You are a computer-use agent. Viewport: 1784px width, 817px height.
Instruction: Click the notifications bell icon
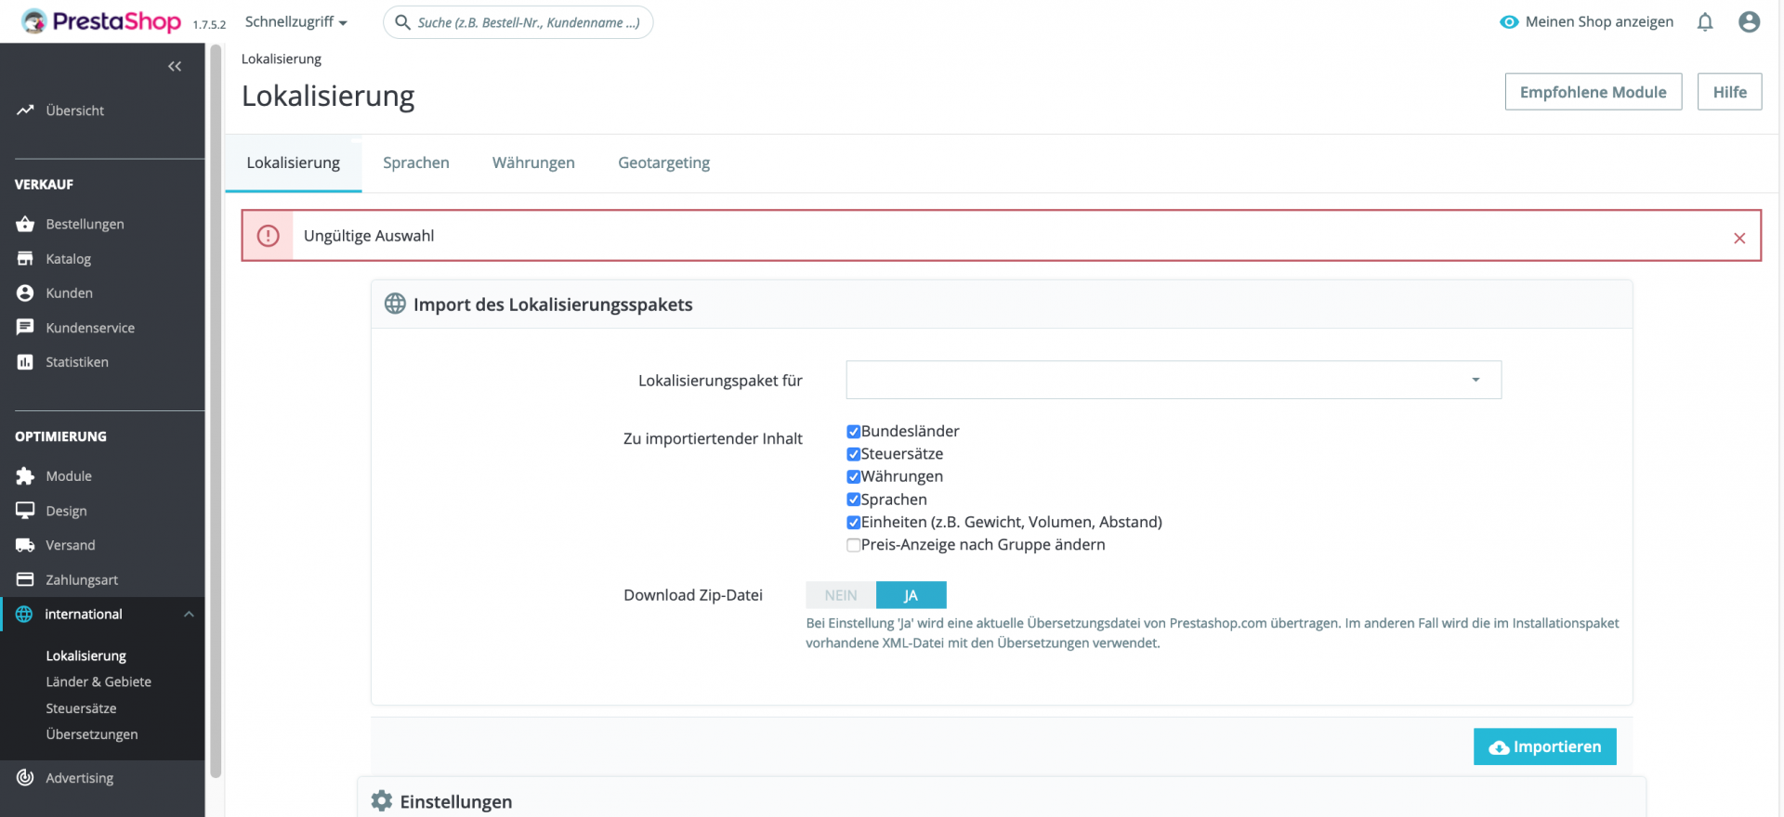point(1704,22)
